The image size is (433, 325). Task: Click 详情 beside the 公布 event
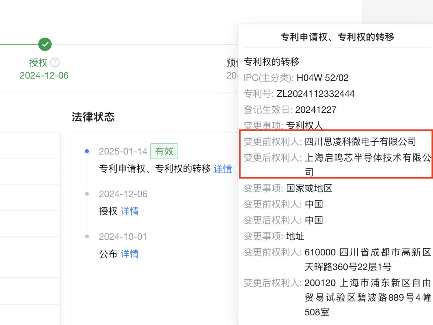130,254
